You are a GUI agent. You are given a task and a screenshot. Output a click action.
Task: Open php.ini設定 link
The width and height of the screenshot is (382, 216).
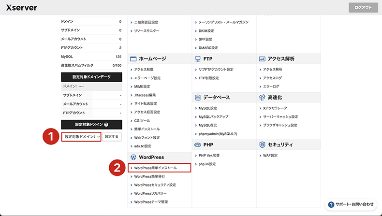click(x=207, y=164)
